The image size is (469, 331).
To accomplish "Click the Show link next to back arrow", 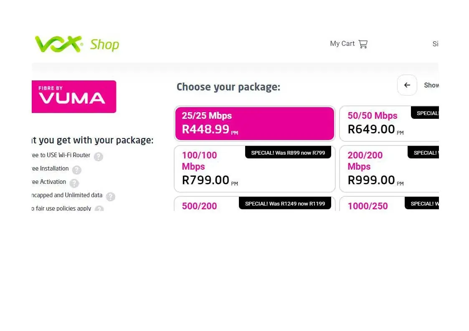I will (x=431, y=85).
